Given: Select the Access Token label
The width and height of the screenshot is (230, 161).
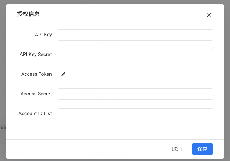Looking at the screenshot, I should click(x=36, y=74).
